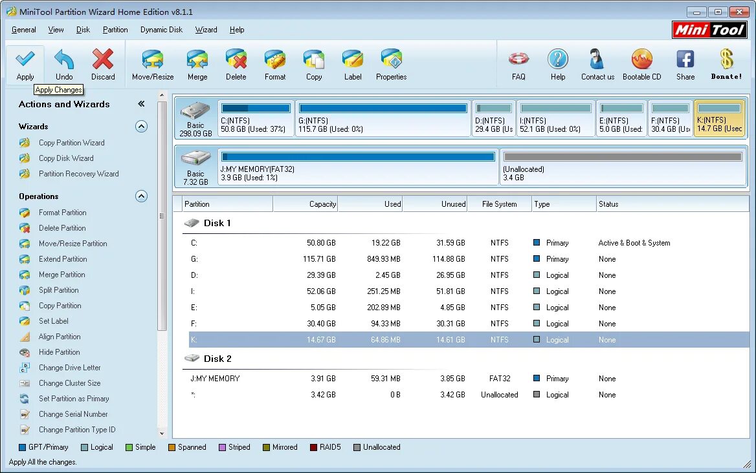
Task: Open the Wizard menu
Action: tap(206, 30)
